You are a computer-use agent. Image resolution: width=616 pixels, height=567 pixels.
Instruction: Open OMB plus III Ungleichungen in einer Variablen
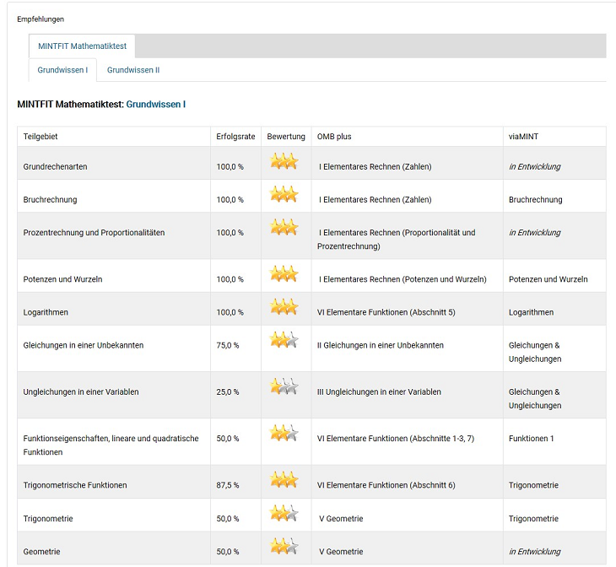coord(379,391)
